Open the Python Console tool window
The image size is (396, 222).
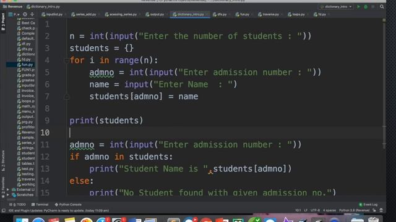[x=68, y=205]
